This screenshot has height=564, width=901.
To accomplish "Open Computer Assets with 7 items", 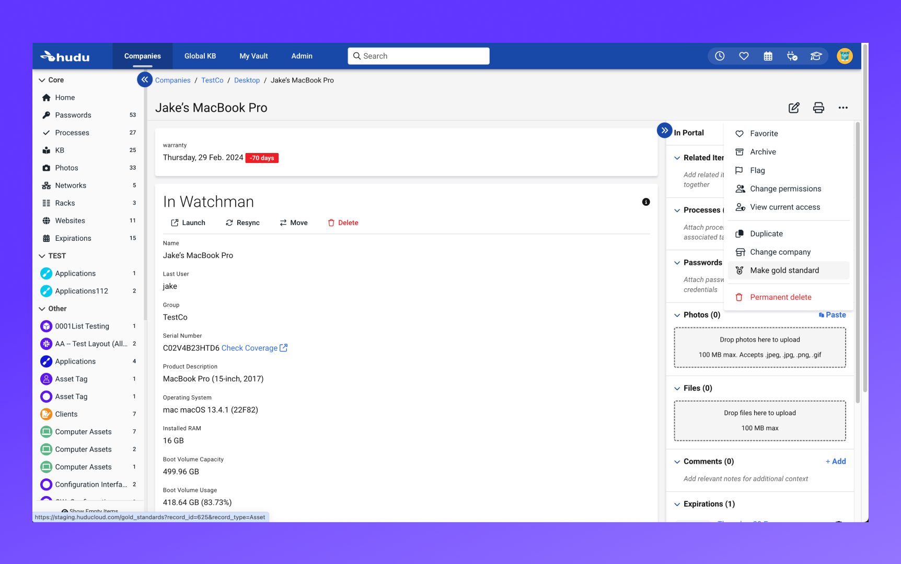I will pyautogui.click(x=88, y=431).
